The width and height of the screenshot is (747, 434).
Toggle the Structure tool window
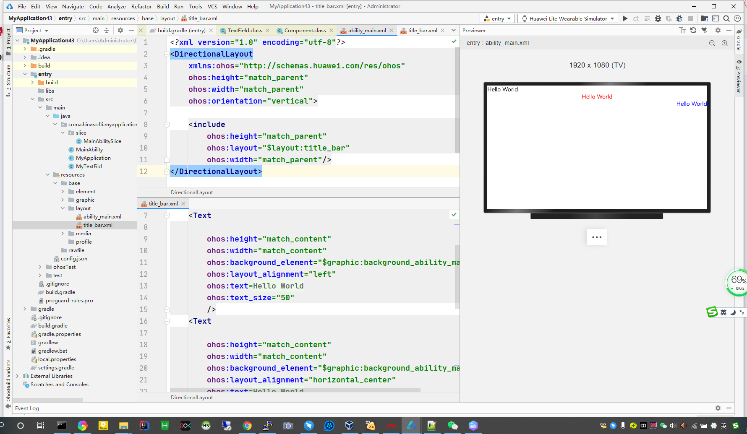pos(8,81)
